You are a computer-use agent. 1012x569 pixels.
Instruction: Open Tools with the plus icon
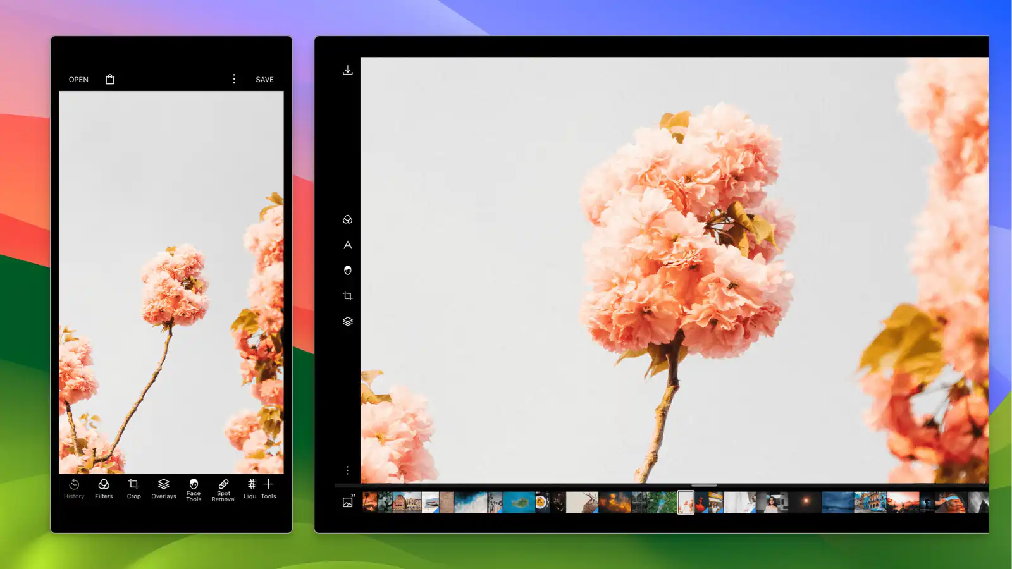click(269, 490)
